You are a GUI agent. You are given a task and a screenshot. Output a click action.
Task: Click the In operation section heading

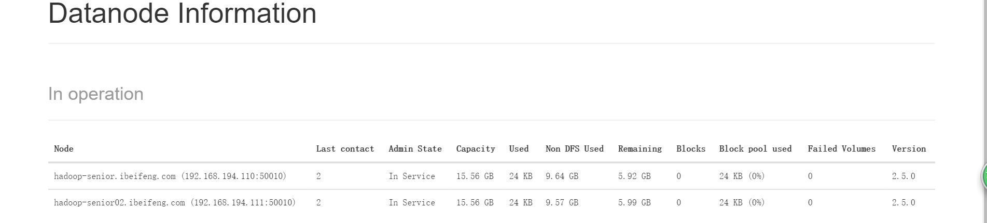coord(96,94)
